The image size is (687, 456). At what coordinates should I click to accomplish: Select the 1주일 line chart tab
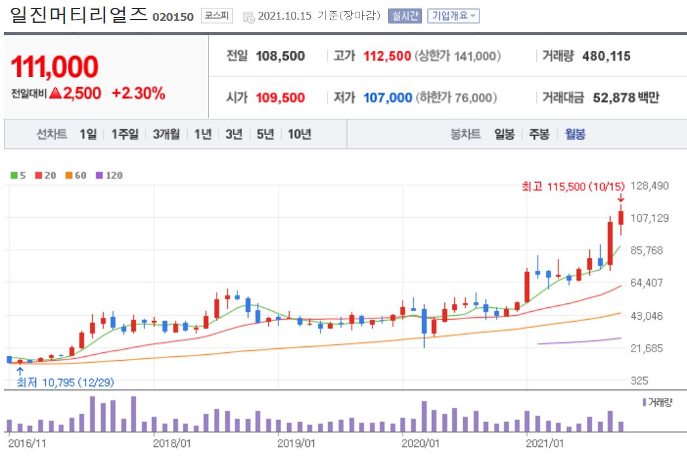point(125,134)
